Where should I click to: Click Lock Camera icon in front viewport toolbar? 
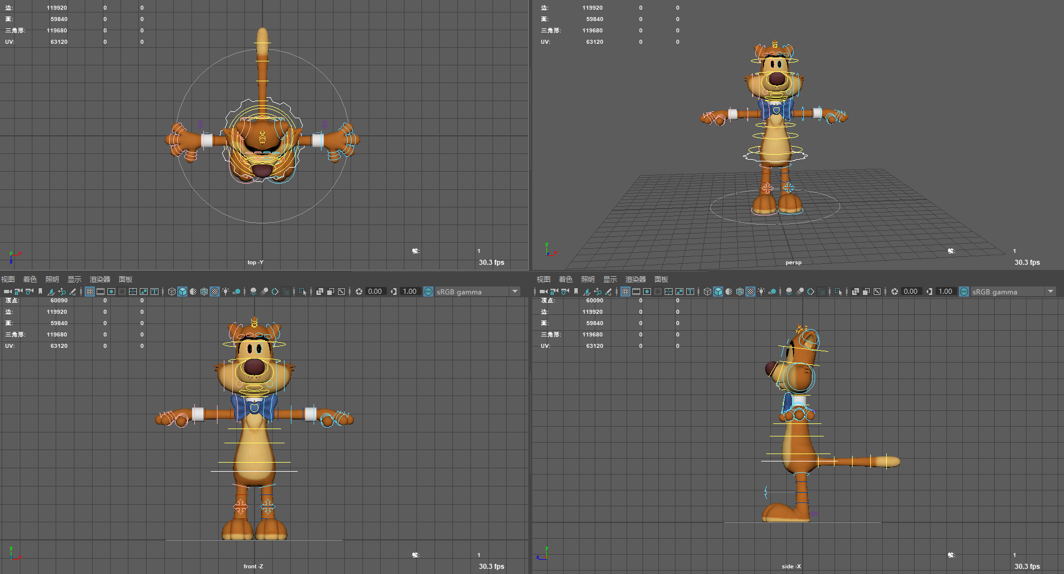(18, 292)
